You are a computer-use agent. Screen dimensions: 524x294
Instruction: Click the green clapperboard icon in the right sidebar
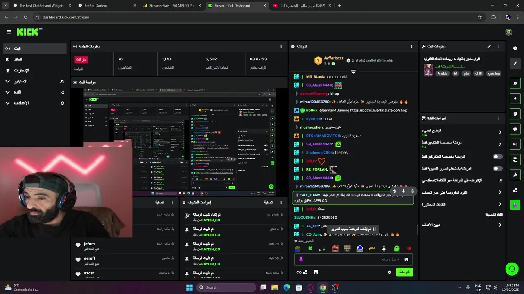(x=515, y=205)
